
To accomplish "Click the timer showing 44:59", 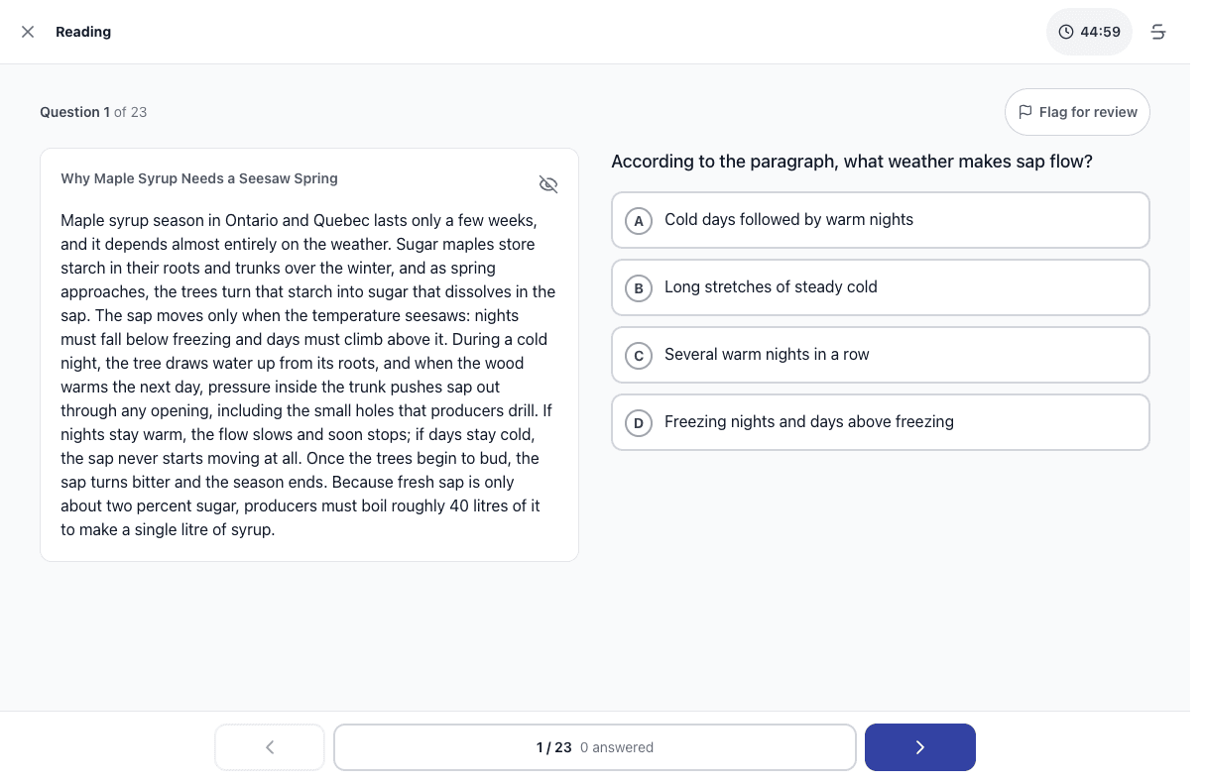I will [x=1089, y=32].
